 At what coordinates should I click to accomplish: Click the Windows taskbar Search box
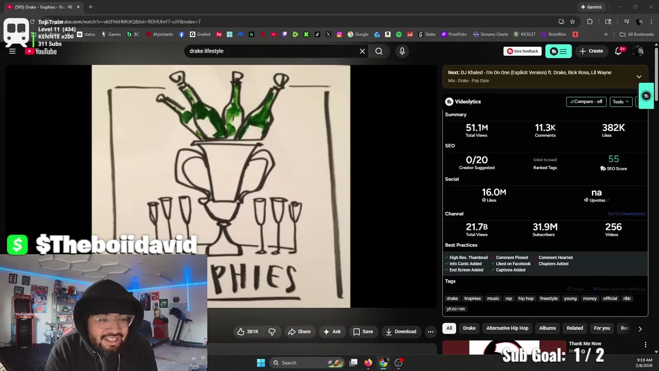click(x=307, y=363)
